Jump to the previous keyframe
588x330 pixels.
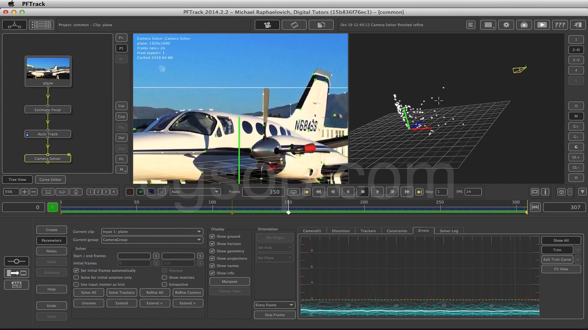(306, 192)
